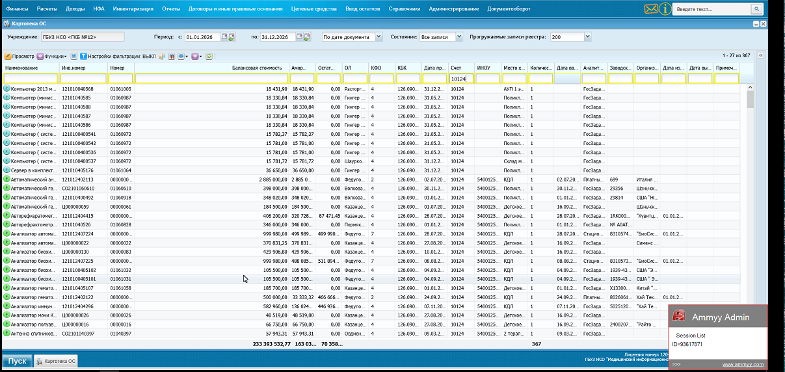Open the Инвентаризация menu
The image size is (785, 372).
pyautogui.click(x=133, y=9)
